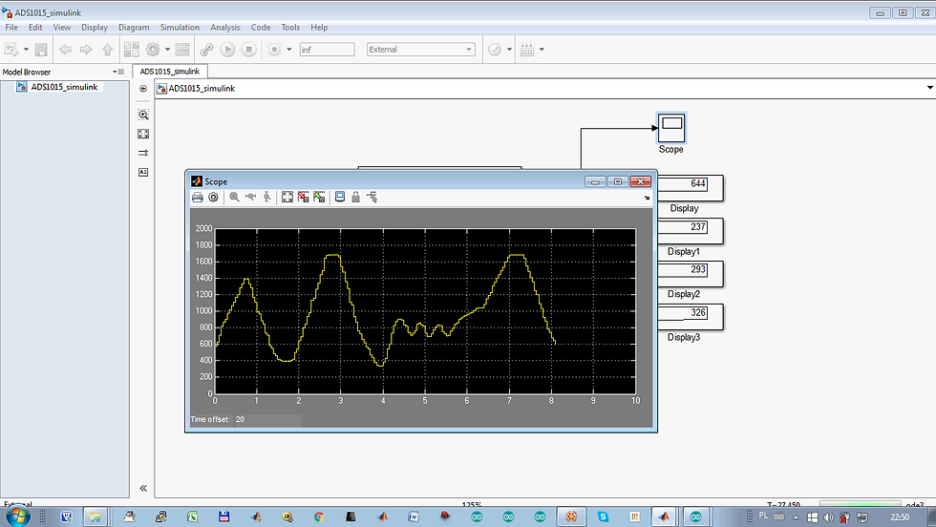Click the Annotation text icon in palette
The height and width of the screenshot is (527, 936).
(143, 172)
